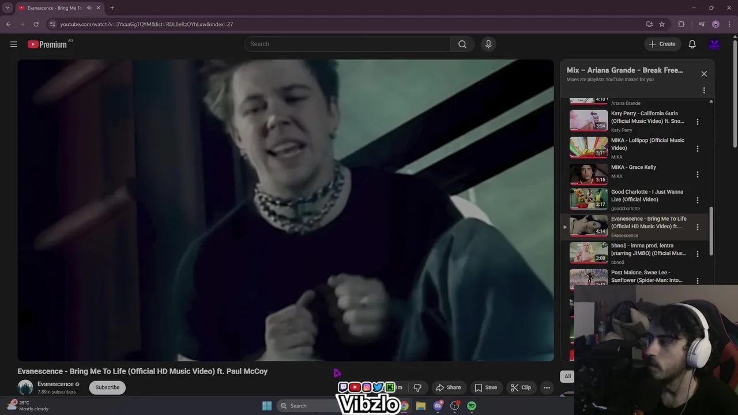The height and width of the screenshot is (415, 738).
Task: Select the 'All' filter chip
Action: [x=567, y=376]
